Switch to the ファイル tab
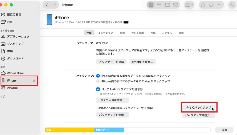Viewport: 237px width, 135px height. pos(167,33)
